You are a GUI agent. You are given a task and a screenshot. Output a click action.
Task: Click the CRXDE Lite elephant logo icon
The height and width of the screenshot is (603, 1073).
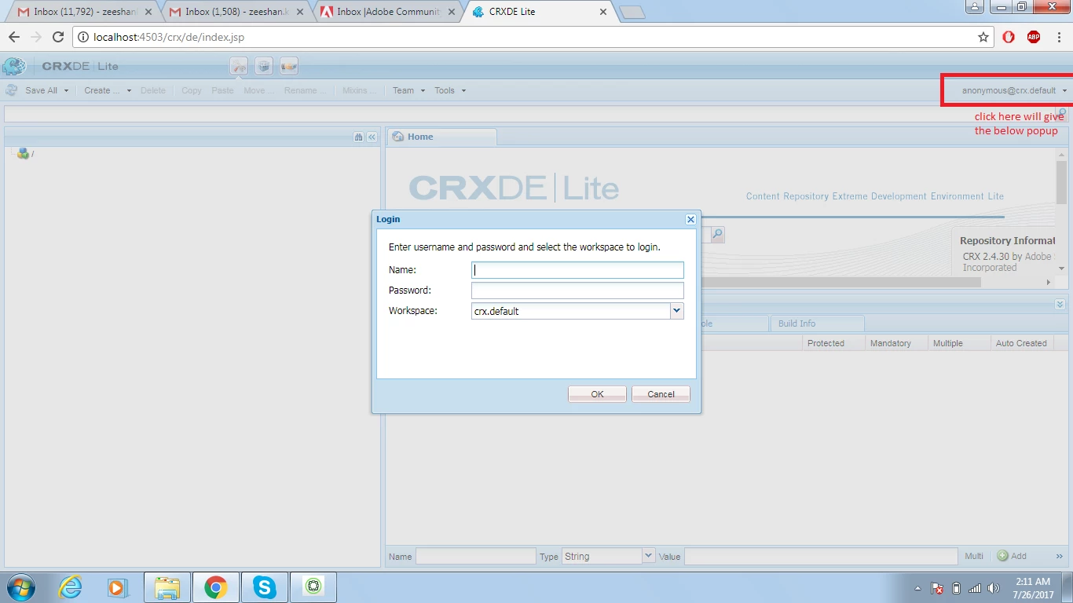pos(14,66)
